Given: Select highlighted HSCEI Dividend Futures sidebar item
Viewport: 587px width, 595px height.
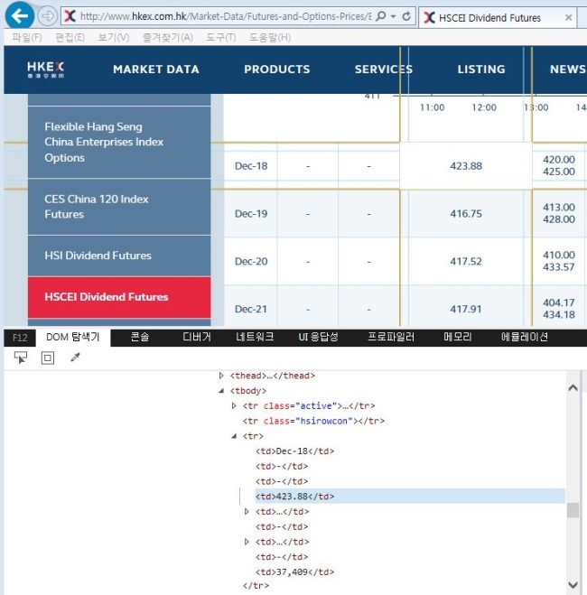Looking at the screenshot, I should 119,297.
